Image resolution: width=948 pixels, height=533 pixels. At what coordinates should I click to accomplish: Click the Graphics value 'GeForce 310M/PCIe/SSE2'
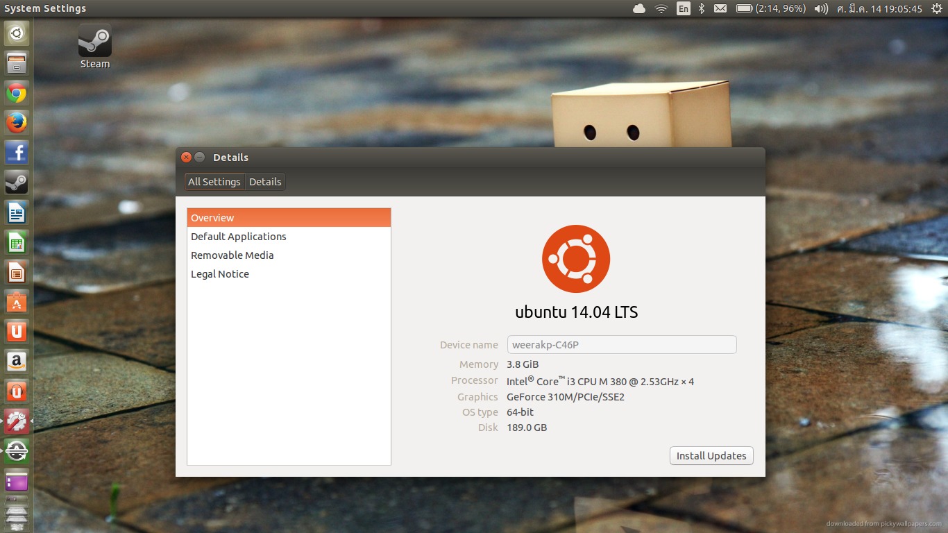566,397
